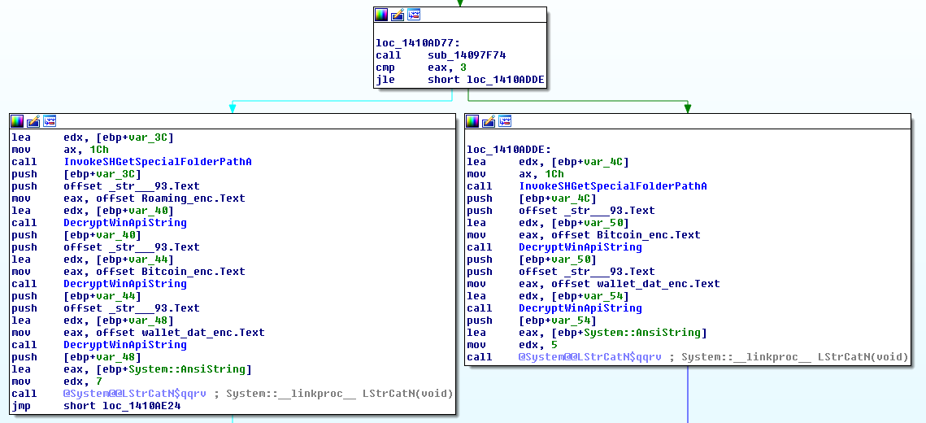Select the push [ebp+var_44] line
926x423 pixels.
76,296
